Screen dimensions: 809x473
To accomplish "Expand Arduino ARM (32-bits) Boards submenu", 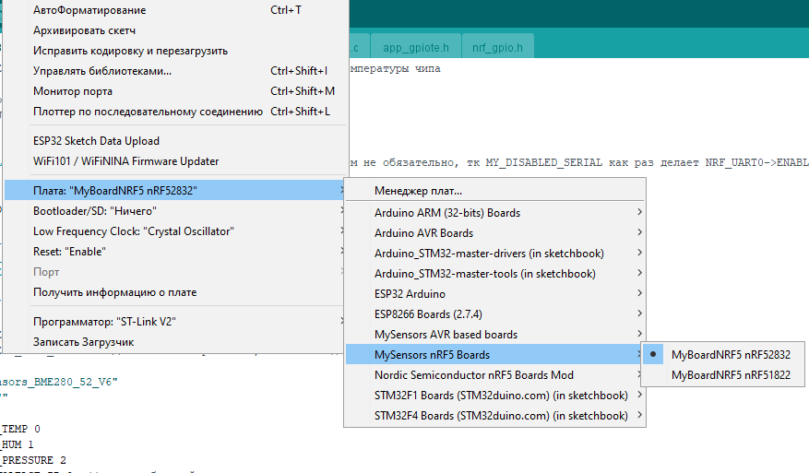I will pos(447,212).
